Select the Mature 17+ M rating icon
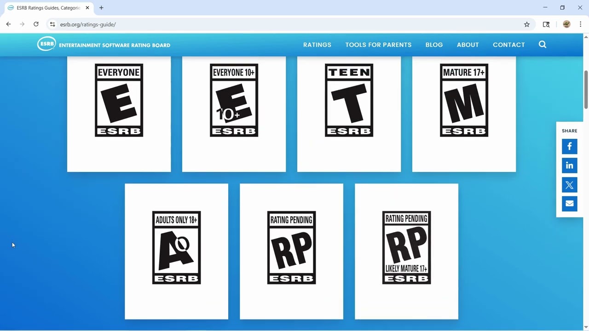589x331 pixels. [464, 100]
